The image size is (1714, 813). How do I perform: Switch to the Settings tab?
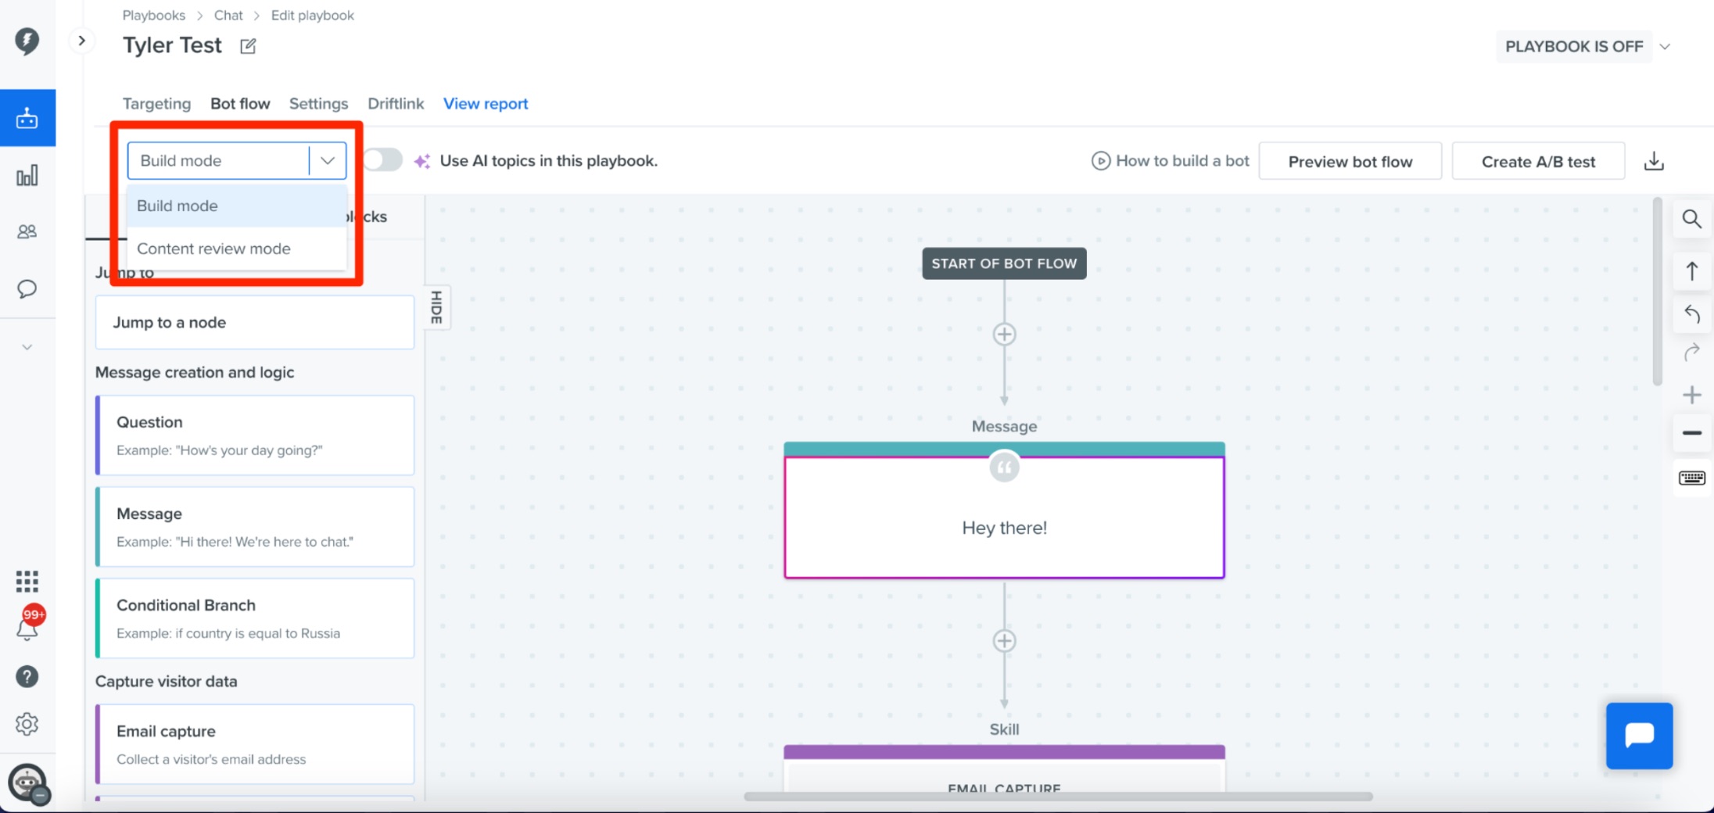318,104
